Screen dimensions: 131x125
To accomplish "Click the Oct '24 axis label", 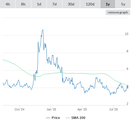I will tap(19, 109).
